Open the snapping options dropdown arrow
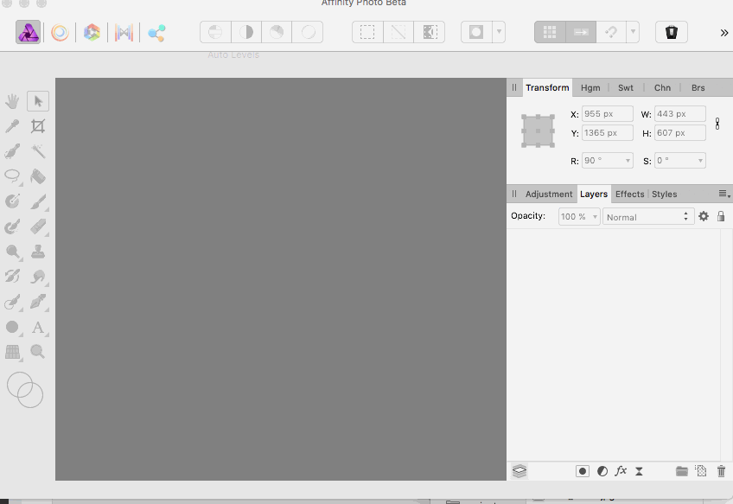 tap(633, 32)
